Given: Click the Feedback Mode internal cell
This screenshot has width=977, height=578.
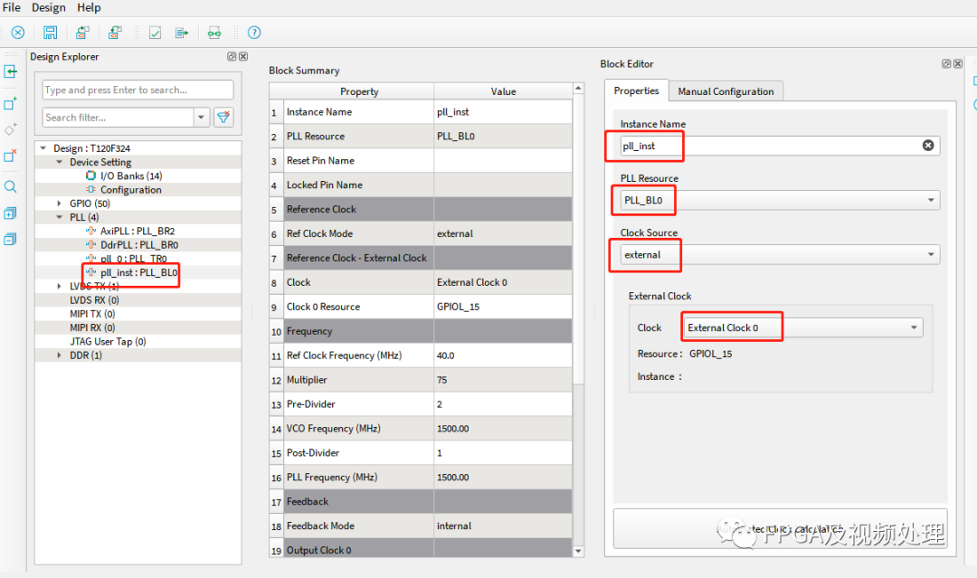Looking at the screenshot, I should pos(503,526).
